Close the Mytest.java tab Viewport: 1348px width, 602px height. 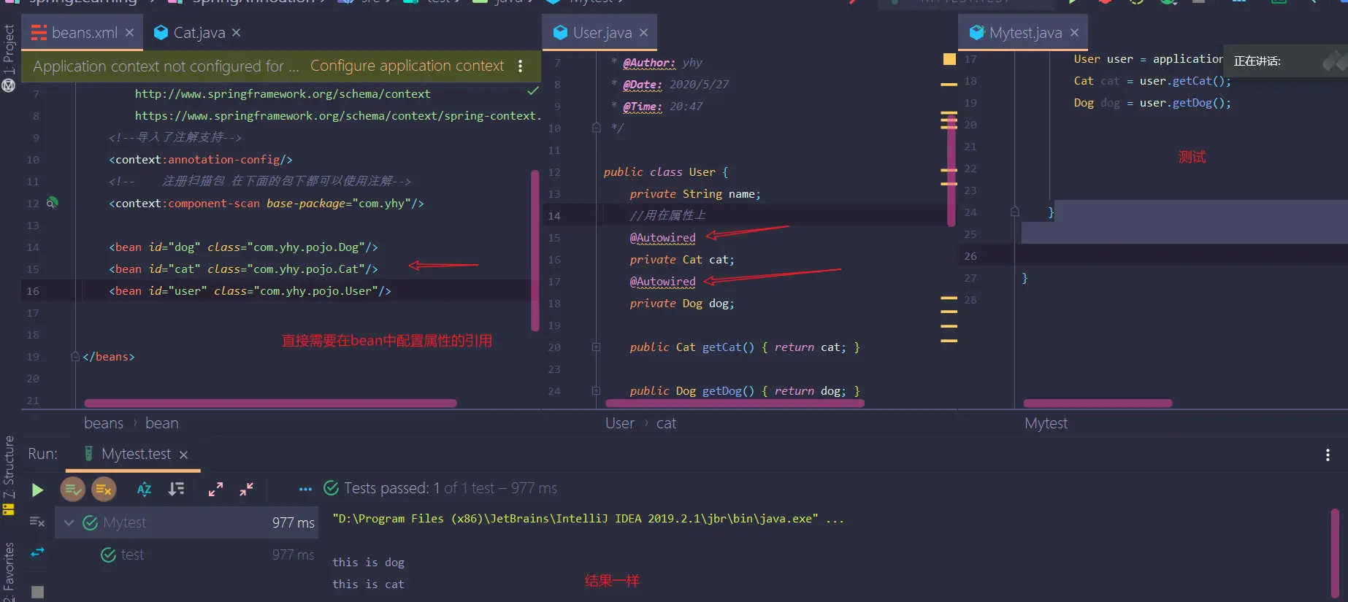click(x=1074, y=33)
